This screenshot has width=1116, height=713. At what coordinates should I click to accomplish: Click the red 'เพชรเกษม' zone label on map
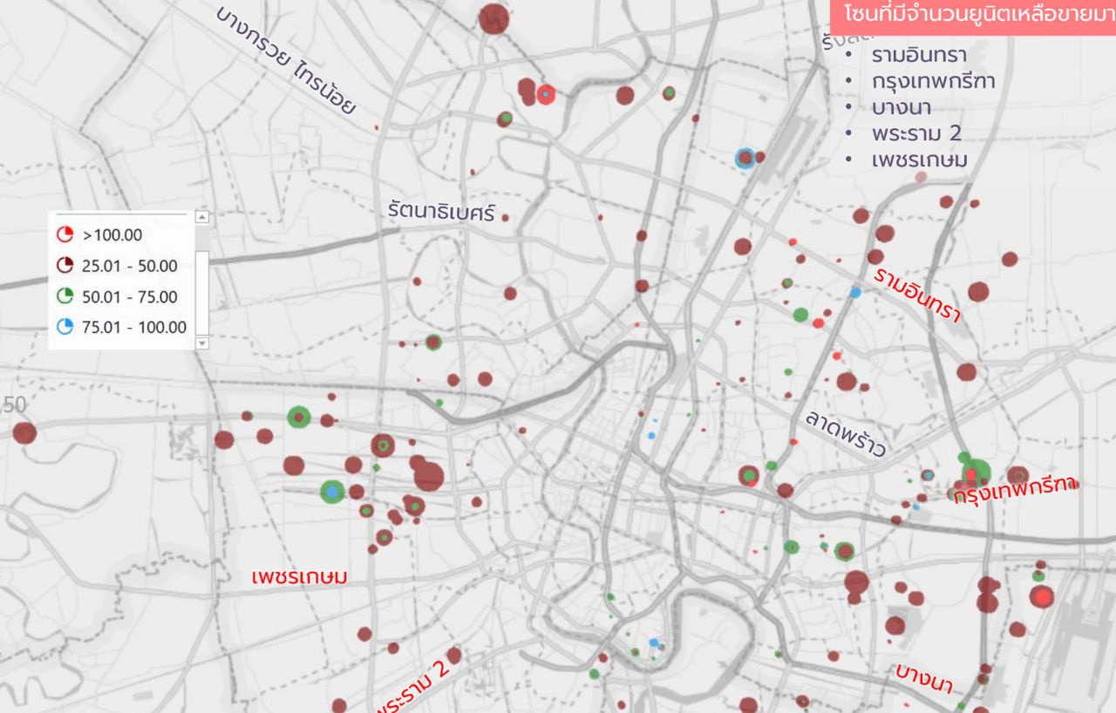pos(299,577)
